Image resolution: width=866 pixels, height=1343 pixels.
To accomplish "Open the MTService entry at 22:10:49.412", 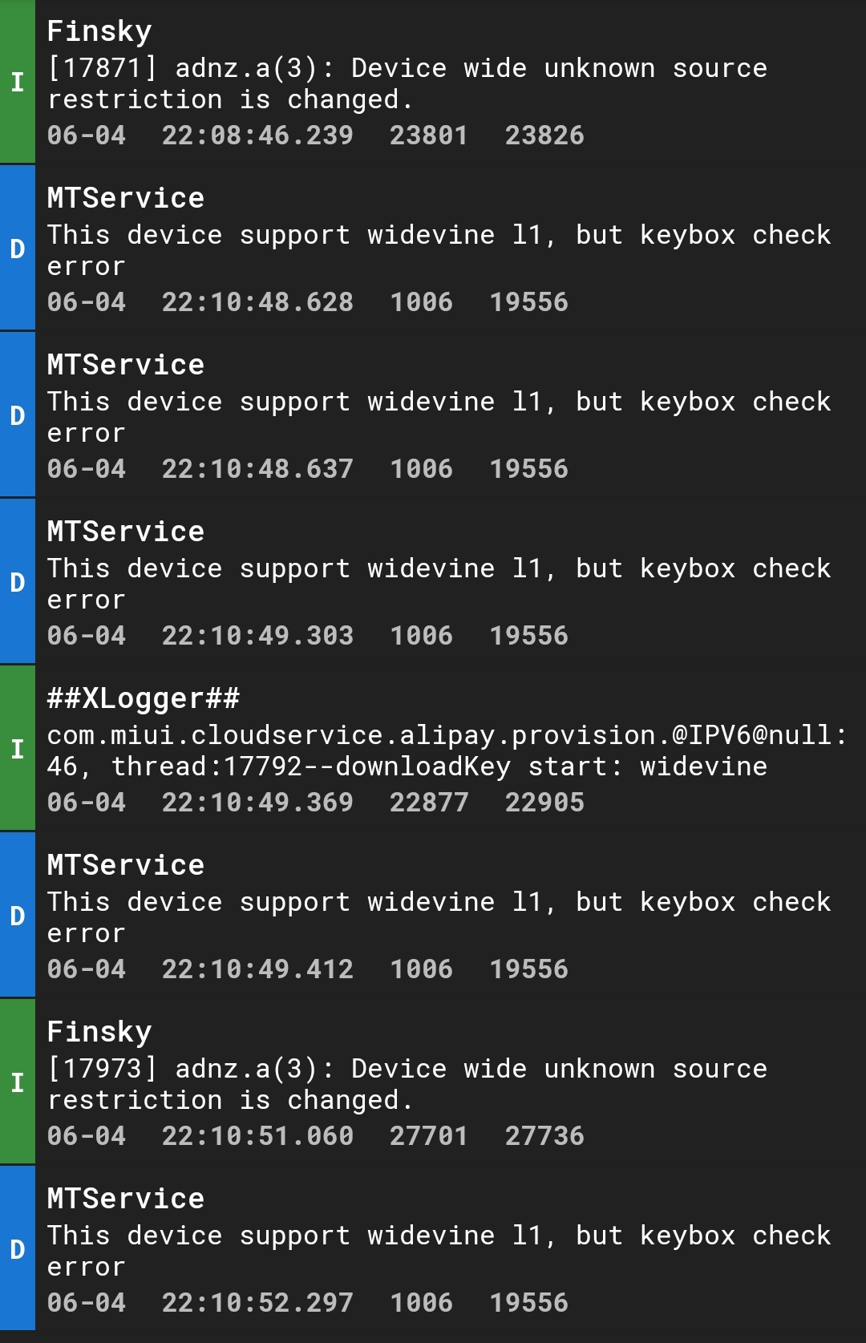I will (433, 915).
